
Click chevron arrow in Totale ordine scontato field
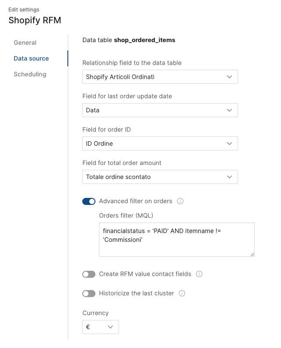pyautogui.click(x=229, y=177)
